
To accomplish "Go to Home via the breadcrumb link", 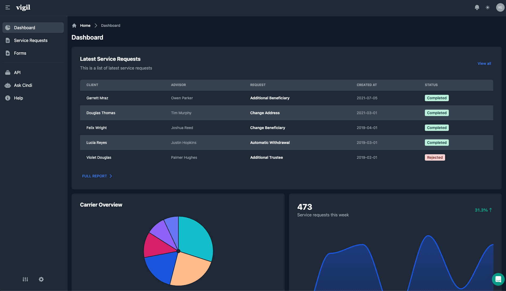I will pos(85,25).
